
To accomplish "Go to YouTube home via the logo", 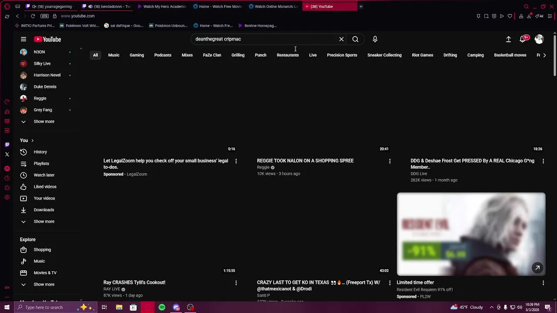I will coord(47,39).
